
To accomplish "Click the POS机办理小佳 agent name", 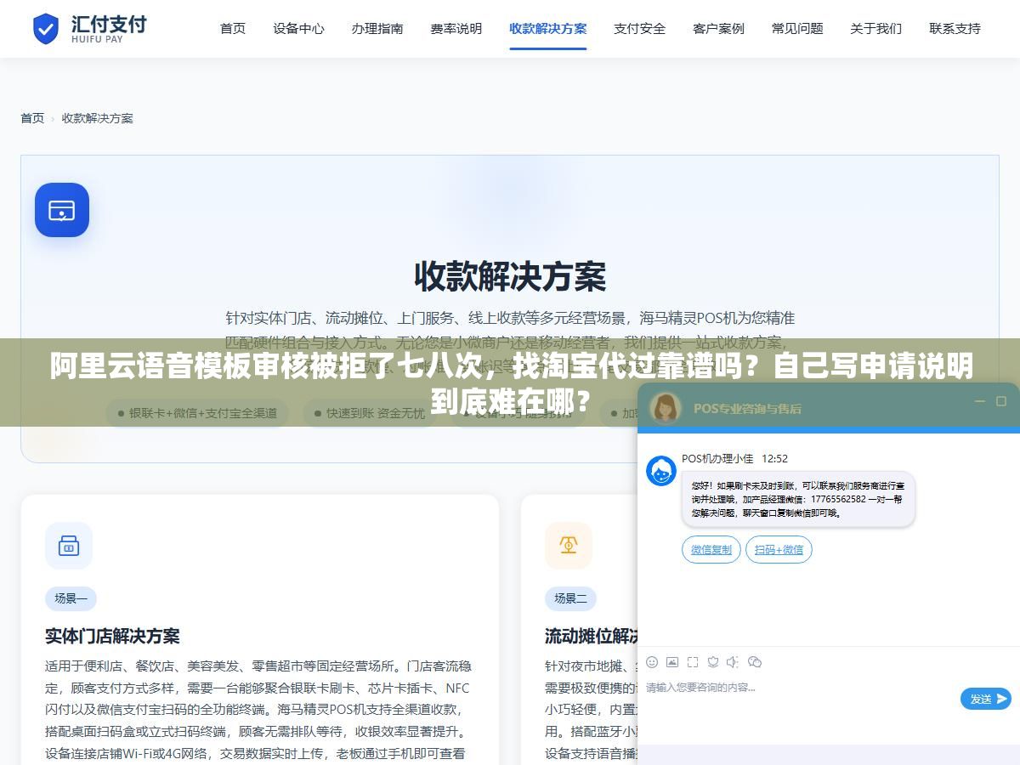I will pos(717,458).
